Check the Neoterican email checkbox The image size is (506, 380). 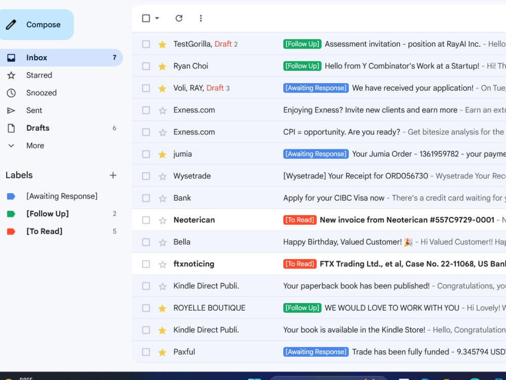pyautogui.click(x=146, y=220)
